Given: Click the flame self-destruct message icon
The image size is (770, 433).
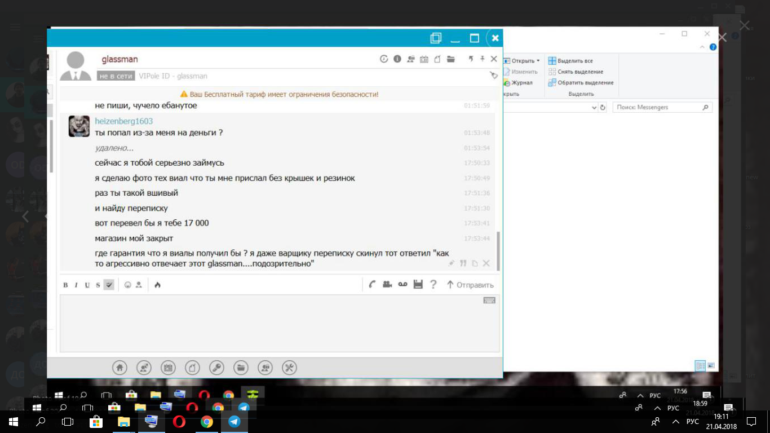Looking at the screenshot, I should coord(158,285).
